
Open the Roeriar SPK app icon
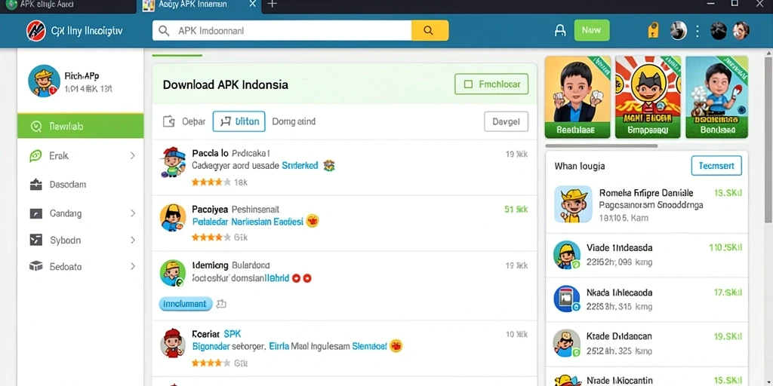pos(173,343)
